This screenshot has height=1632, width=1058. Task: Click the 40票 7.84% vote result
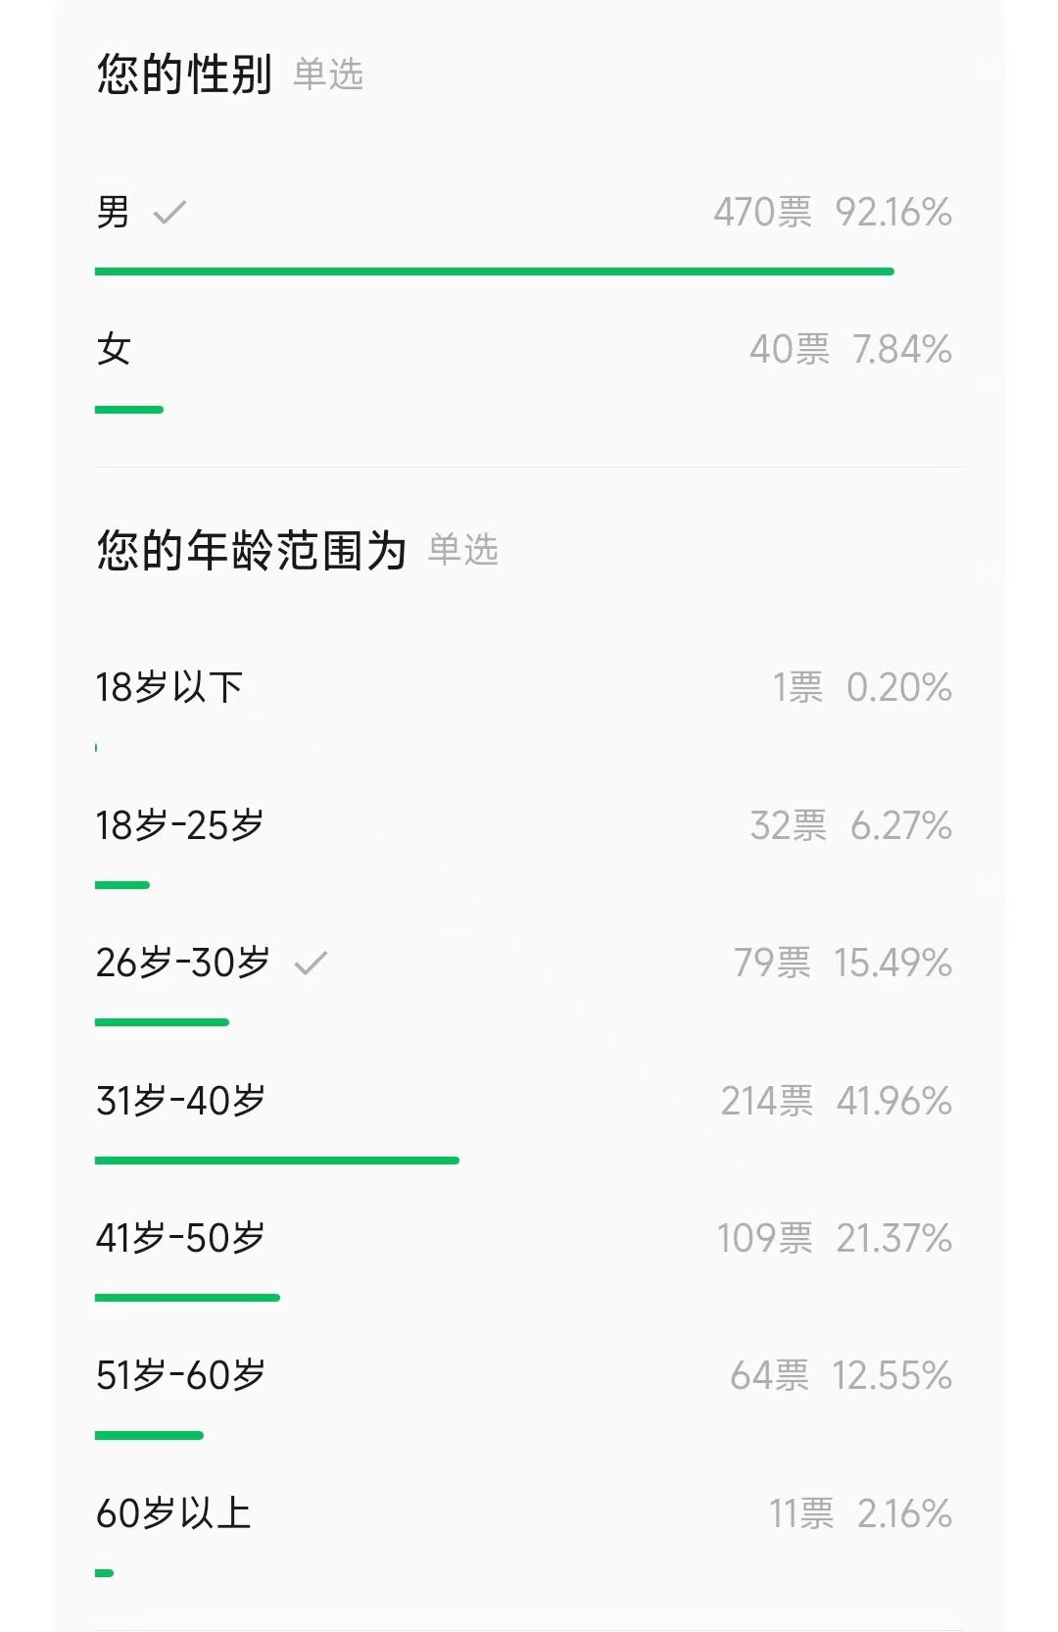pos(850,349)
